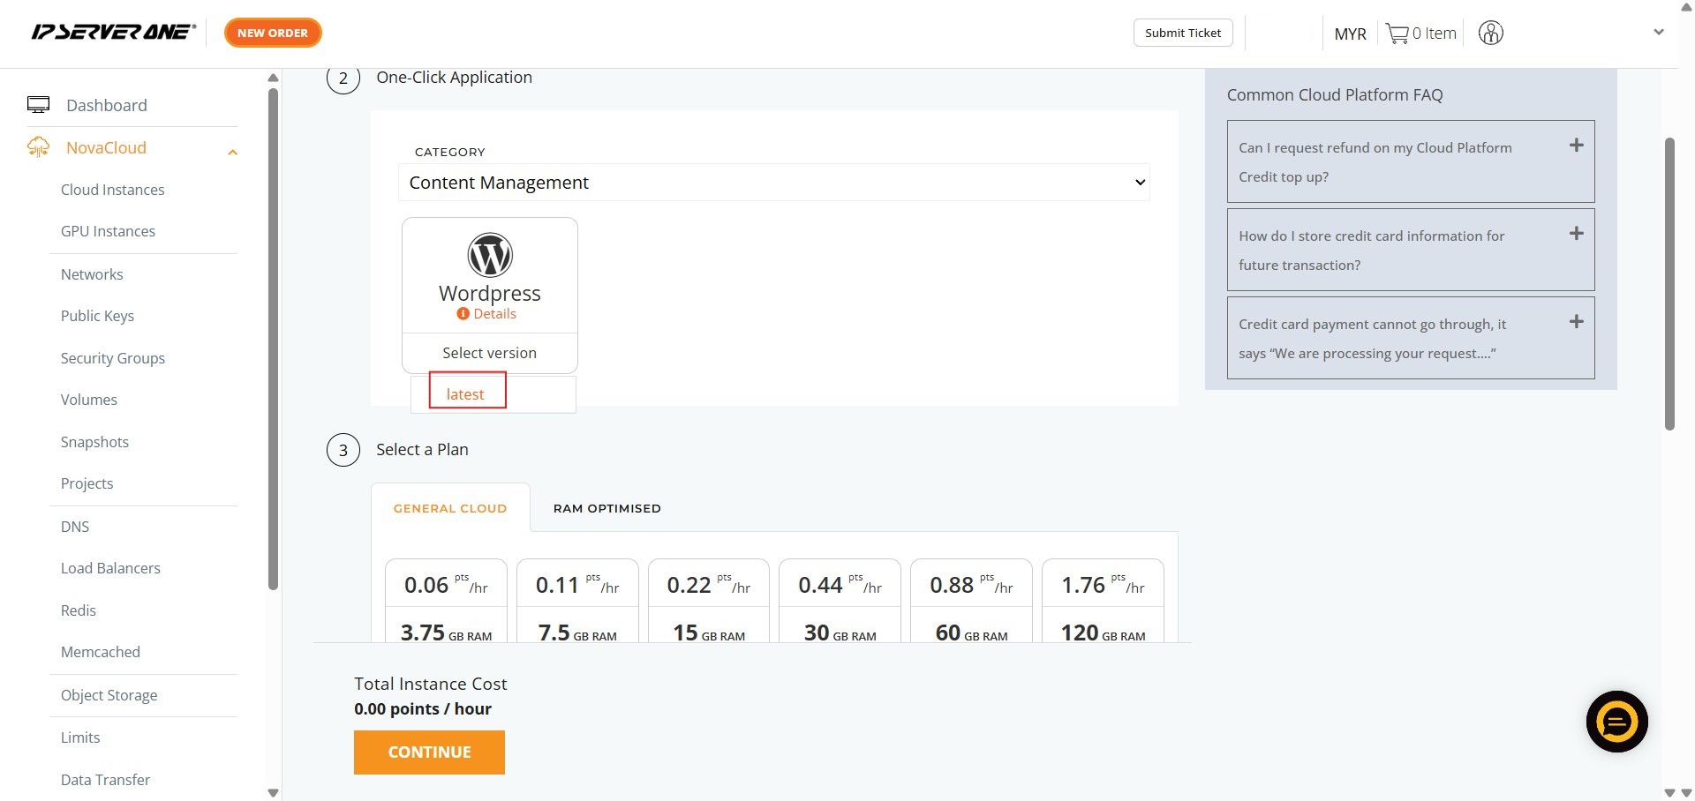Click the Continue button
The width and height of the screenshot is (1695, 801).
[429, 752]
